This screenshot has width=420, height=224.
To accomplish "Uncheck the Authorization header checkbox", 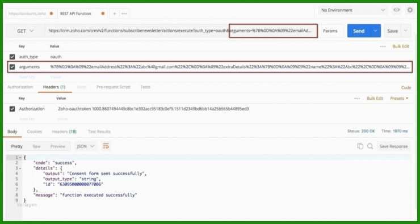I will pyautogui.click(x=12, y=109).
